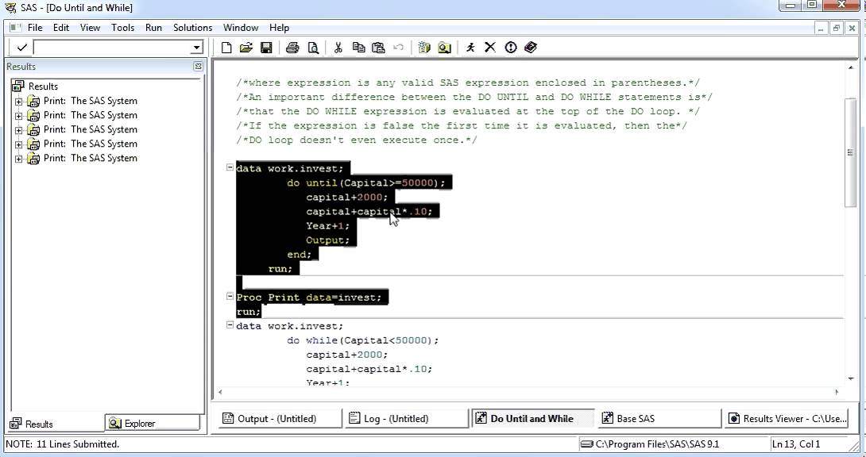Select the Do Until and While tab
This screenshot has height=457, width=866.
tap(533, 418)
